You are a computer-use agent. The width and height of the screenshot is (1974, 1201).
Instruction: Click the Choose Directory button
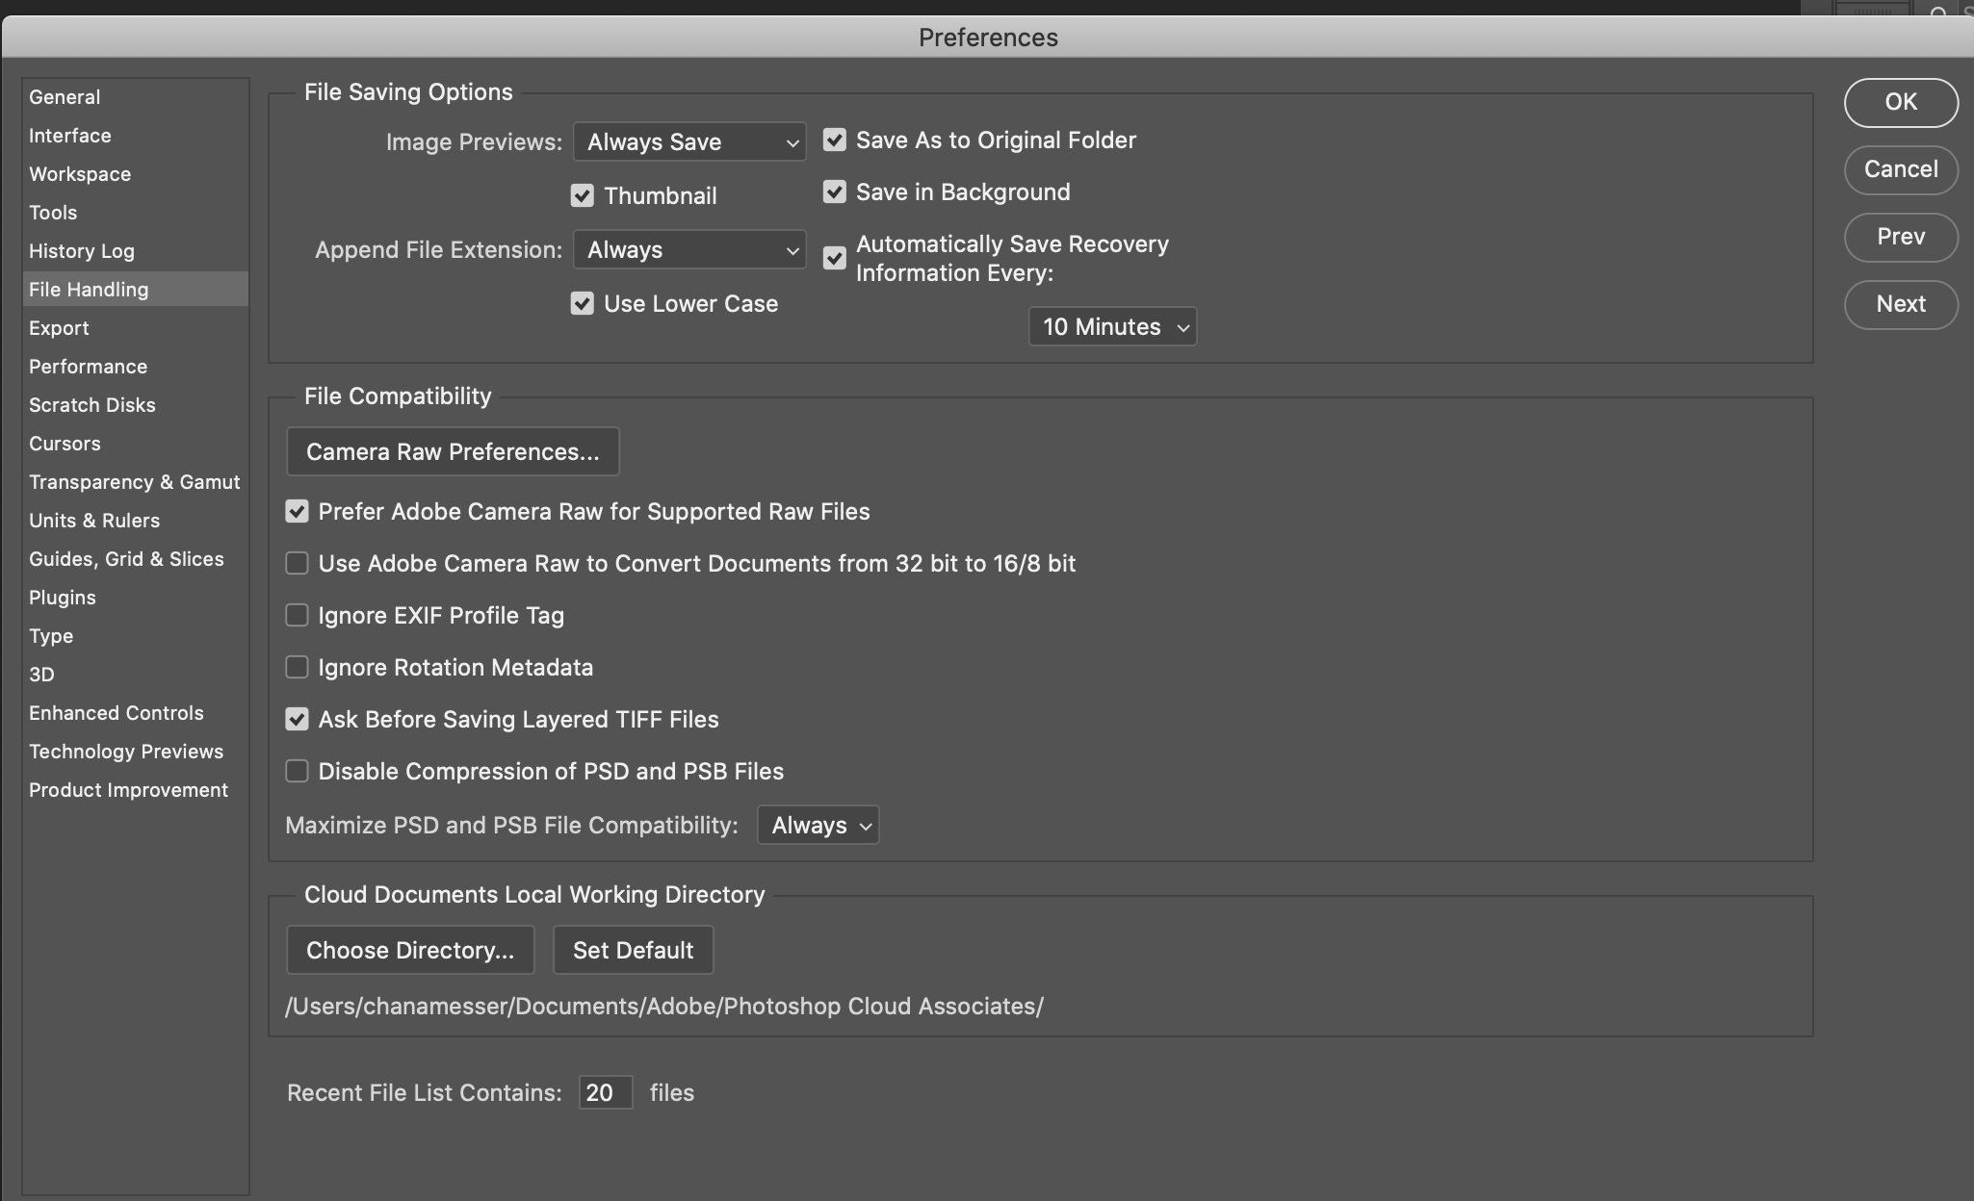click(x=410, y=951)
